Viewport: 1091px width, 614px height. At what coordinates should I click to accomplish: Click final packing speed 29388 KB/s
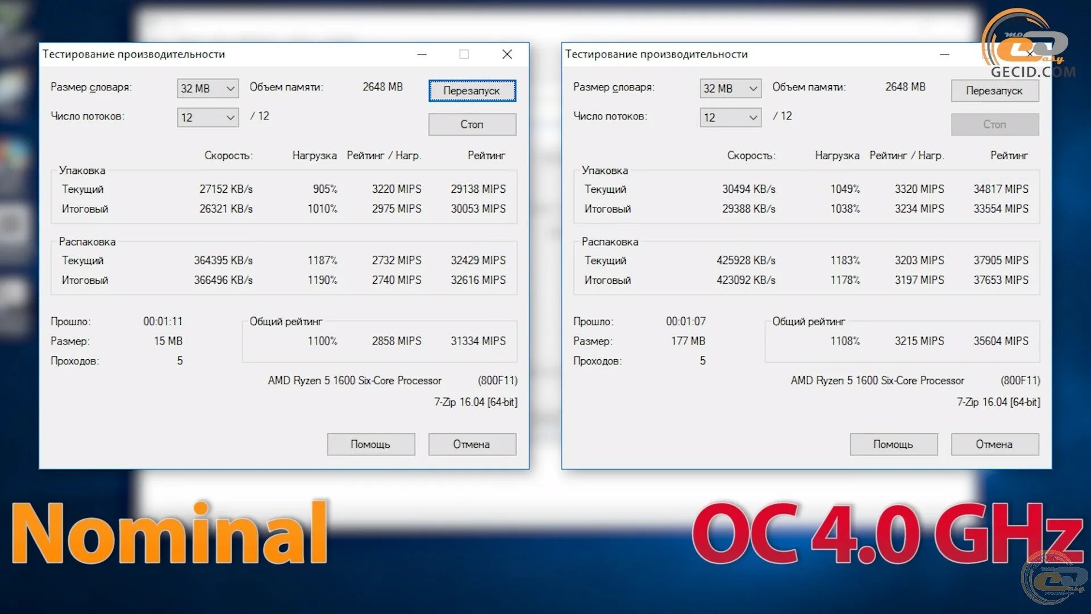click(x=748, y=209)
